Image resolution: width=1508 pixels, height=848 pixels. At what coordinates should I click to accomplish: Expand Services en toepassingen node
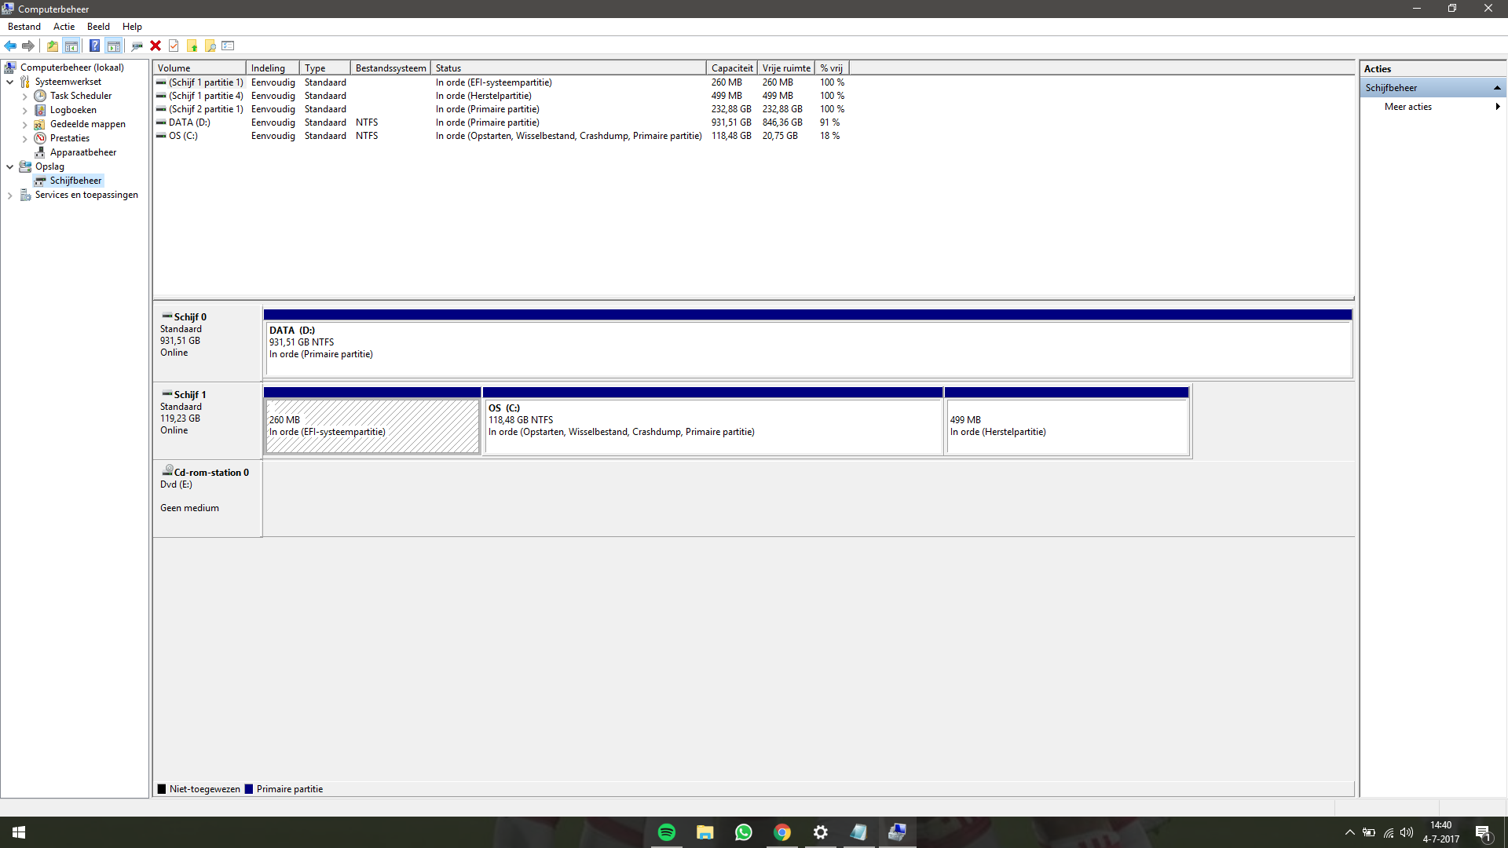[x=10, y=196]
